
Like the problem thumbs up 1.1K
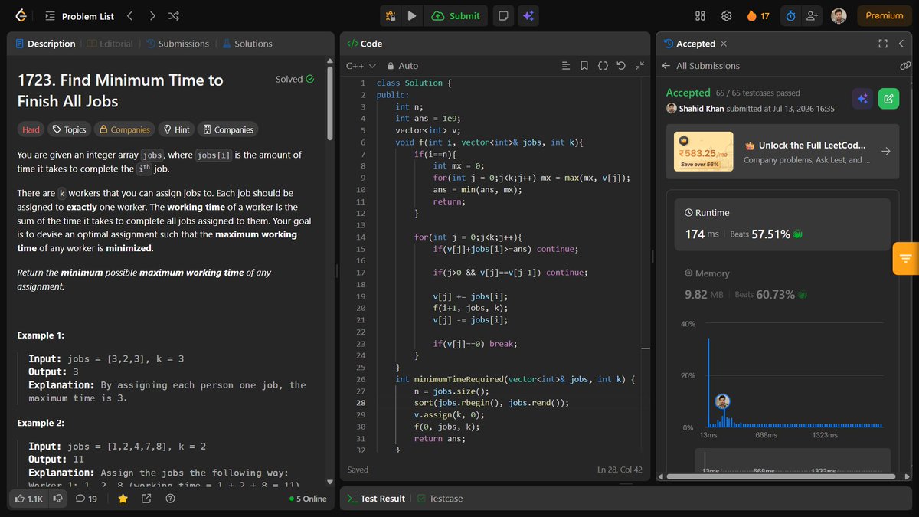28,499
